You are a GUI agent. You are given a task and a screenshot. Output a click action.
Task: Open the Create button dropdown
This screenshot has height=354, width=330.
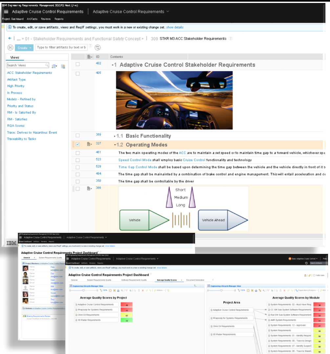[x=31, y=48]
